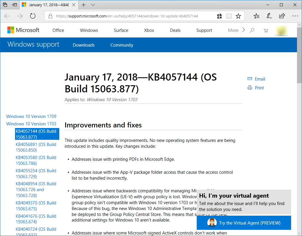This screenshot has width=302, height=236.
Task: Show tab previews with the stacked tabs icon
Action: click(5, 5)
